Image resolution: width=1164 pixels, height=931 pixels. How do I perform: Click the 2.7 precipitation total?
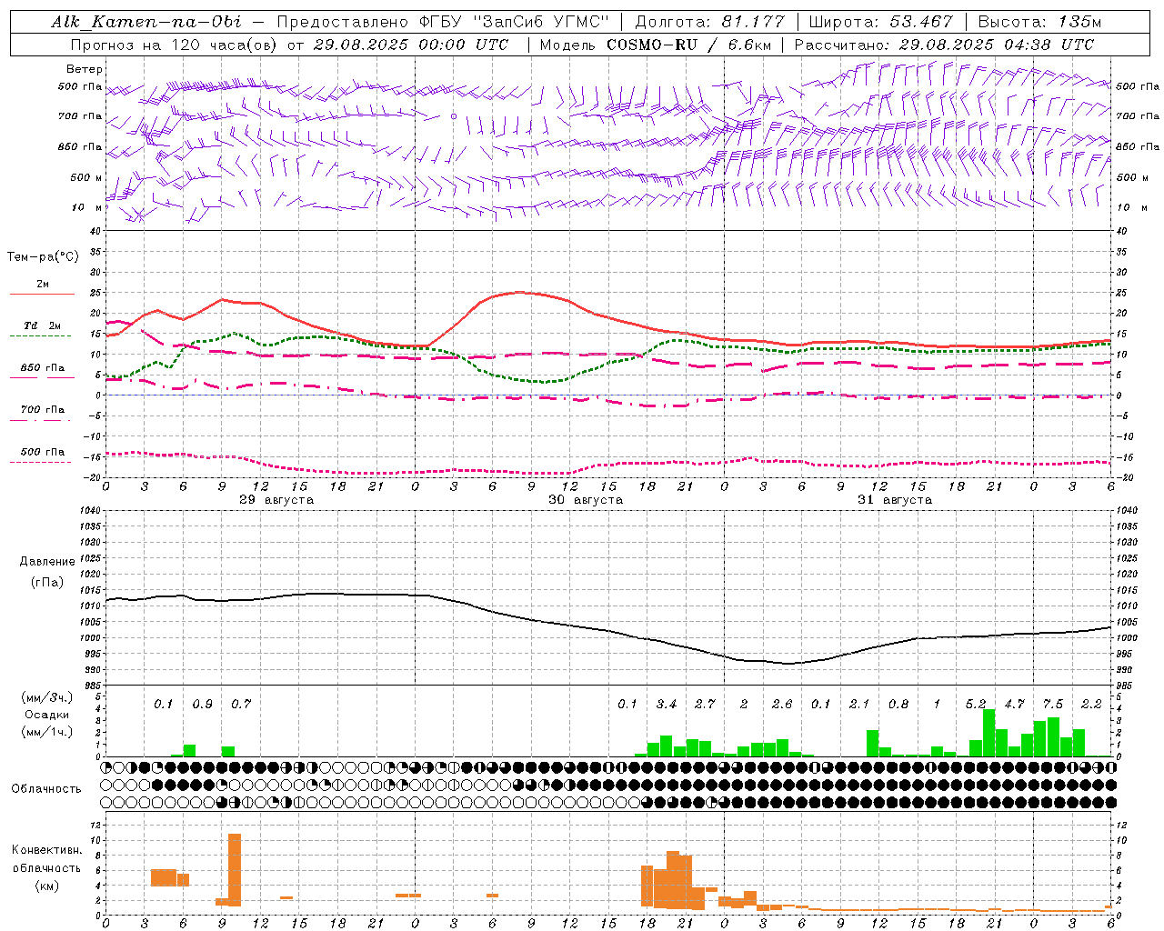tap(705, 705)
